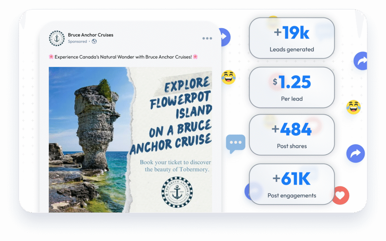Click the 'Experience Canada's Natural Wonder' caption text
The height and width of the screenshot is (241, 386).
click(x=123, y=57)
